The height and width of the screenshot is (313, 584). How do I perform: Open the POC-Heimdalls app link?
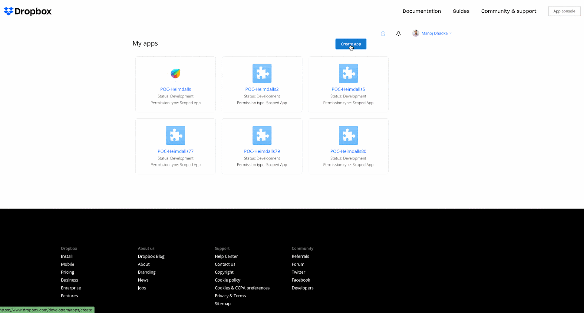[x=176, y=89]
